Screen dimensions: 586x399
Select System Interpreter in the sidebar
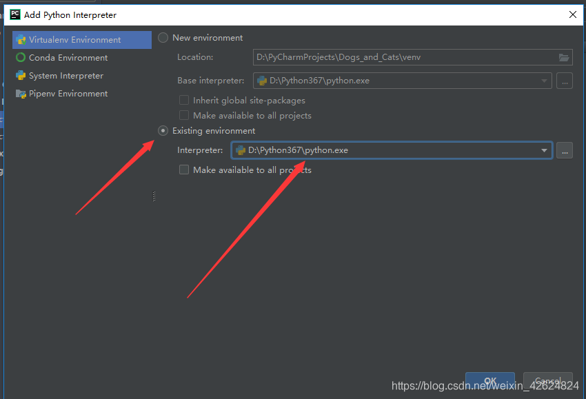[82, 76]
